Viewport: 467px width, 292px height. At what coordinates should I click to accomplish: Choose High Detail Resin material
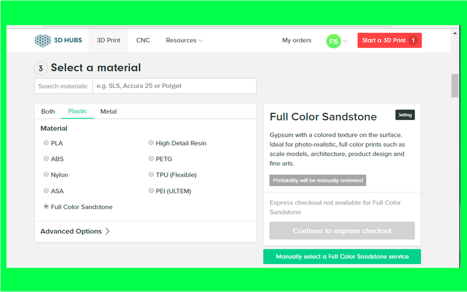151,143
